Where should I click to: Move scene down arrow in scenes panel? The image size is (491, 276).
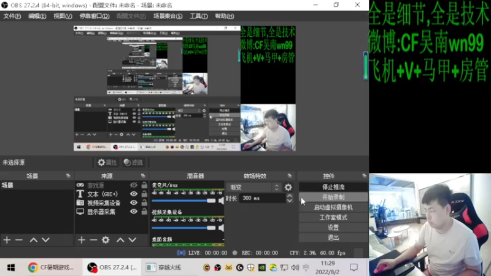(x=45, y=240)
